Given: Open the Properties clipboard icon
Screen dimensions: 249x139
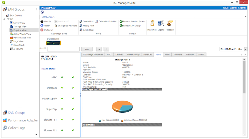Looking at the screenshot, I should [x=152, y=23].
